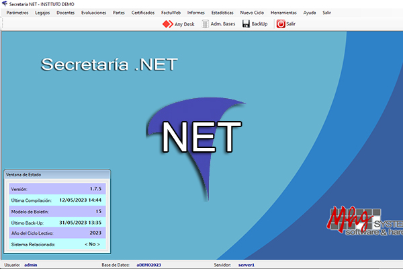
Task: Open the Informes menu
Action: coord(196,13)
